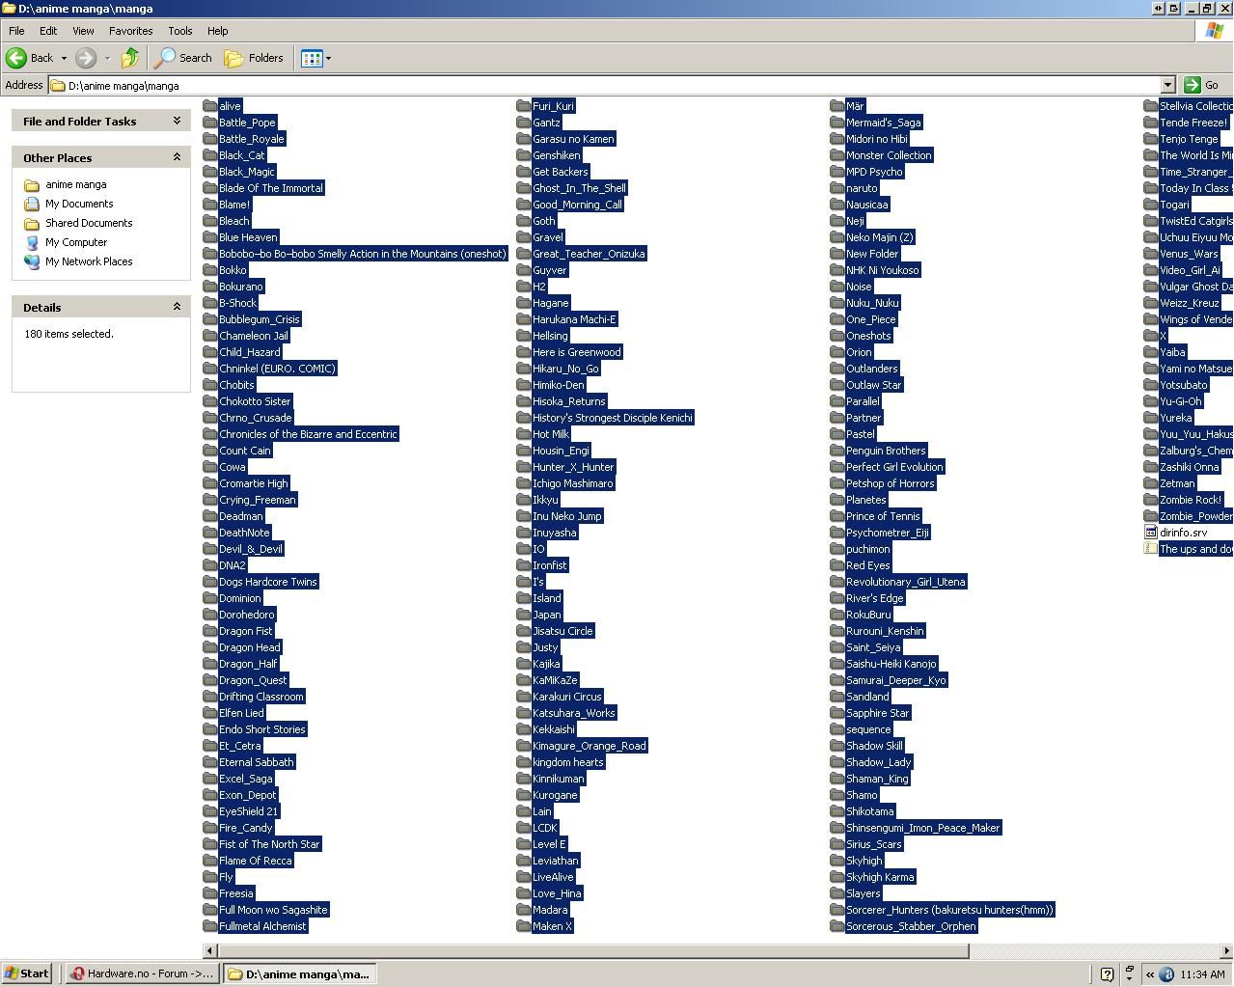The height and width of the screenshot is (987, 1234).
Task: Click the Go button
Action: pyautogui.click(x=1202, y=85)
